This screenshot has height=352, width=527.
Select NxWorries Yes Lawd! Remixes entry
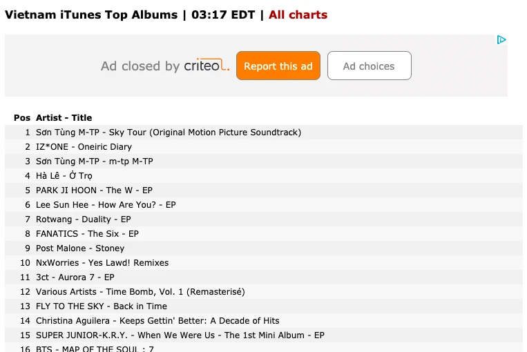pyautogui.click(x=102, y=263)
